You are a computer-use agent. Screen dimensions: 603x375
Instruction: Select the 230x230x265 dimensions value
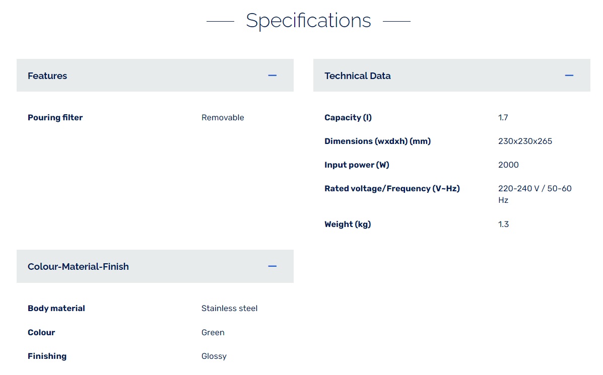coord(525,141)
